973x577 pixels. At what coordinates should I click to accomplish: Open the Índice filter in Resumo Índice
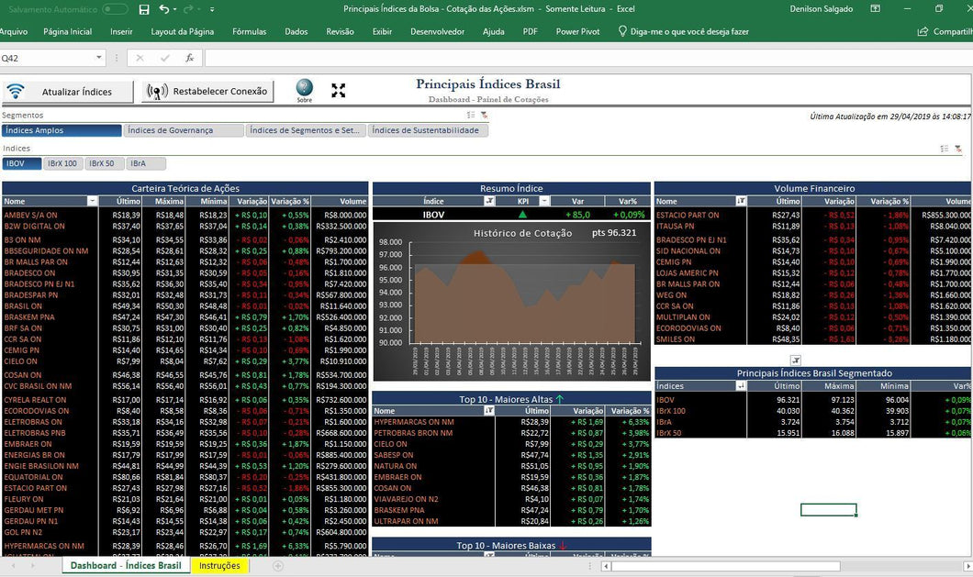tap(489, 201)
